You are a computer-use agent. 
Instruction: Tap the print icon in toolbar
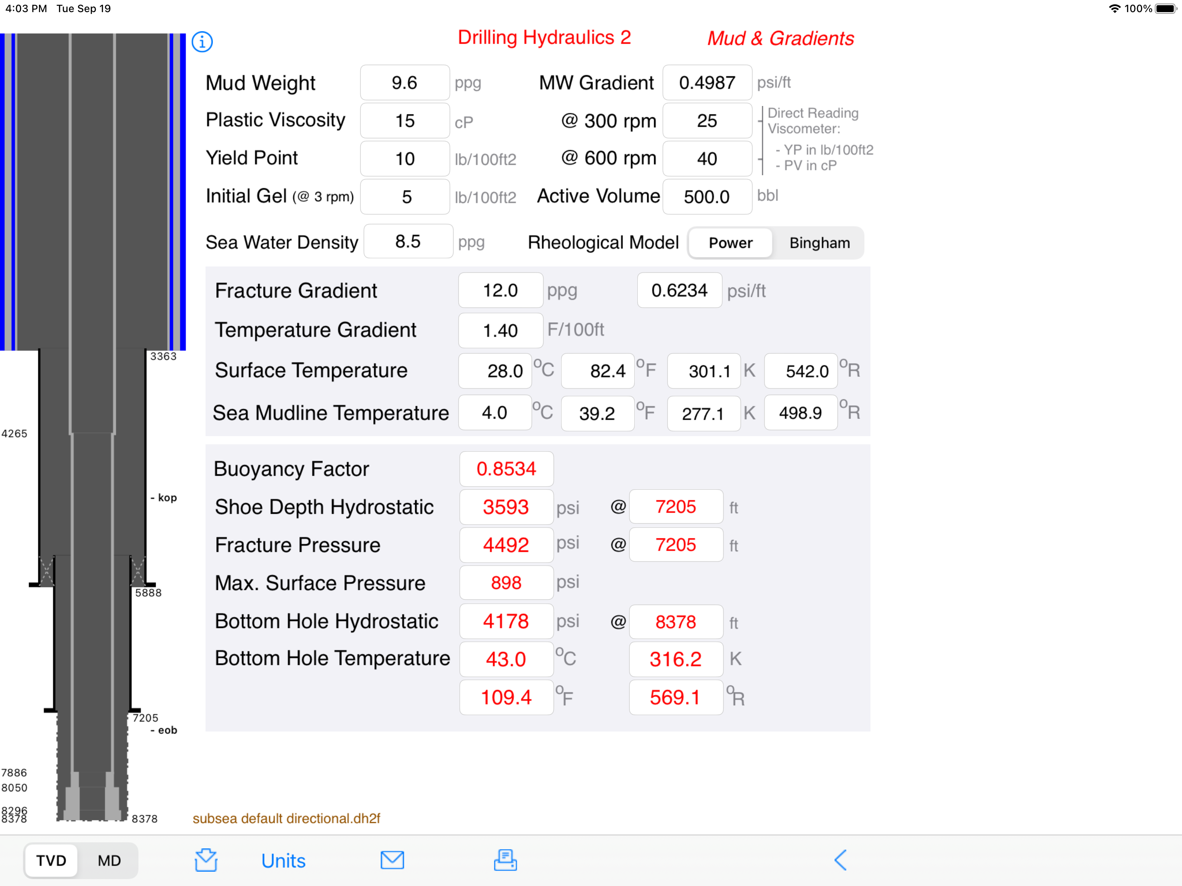(505, 860)
